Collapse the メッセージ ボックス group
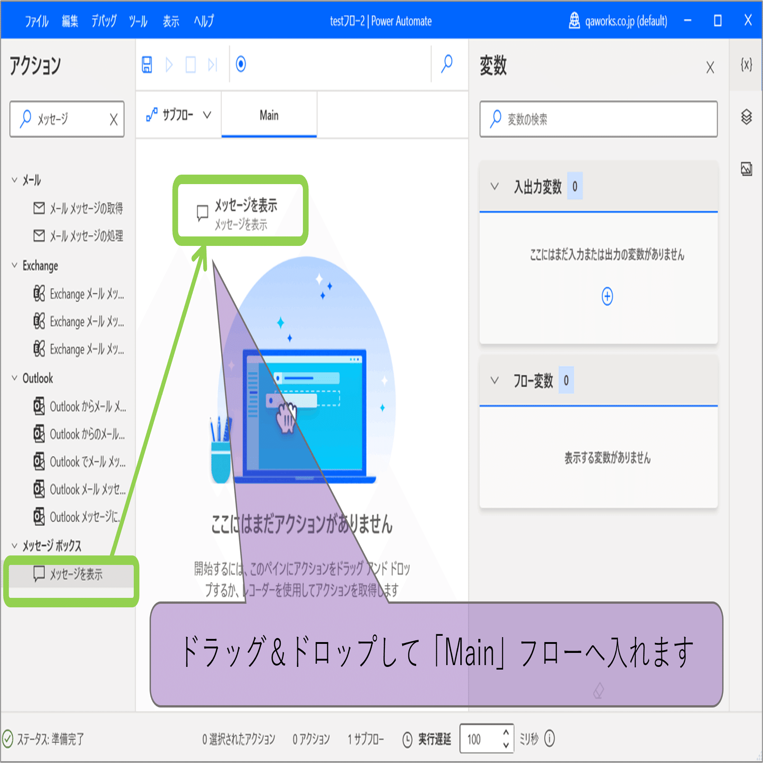Screen dimensions: 763x763 (14, 546)
